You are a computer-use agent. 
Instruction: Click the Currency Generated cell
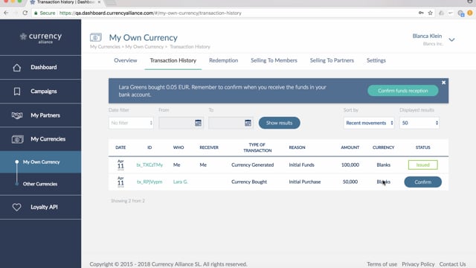click(x=253, y=165)
